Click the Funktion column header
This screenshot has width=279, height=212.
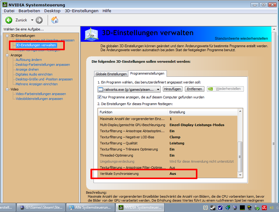coord(133,112)
